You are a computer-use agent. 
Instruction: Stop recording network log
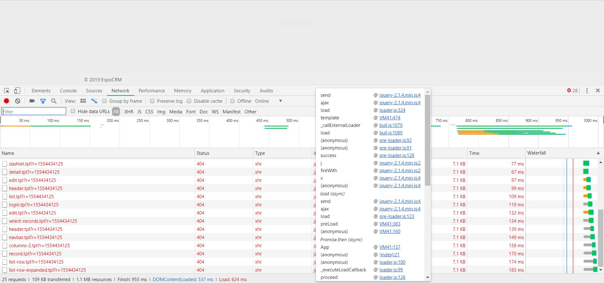(6, 101)
